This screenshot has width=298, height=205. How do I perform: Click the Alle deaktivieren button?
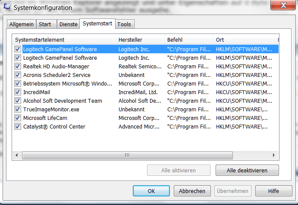[x=247, y=170]
